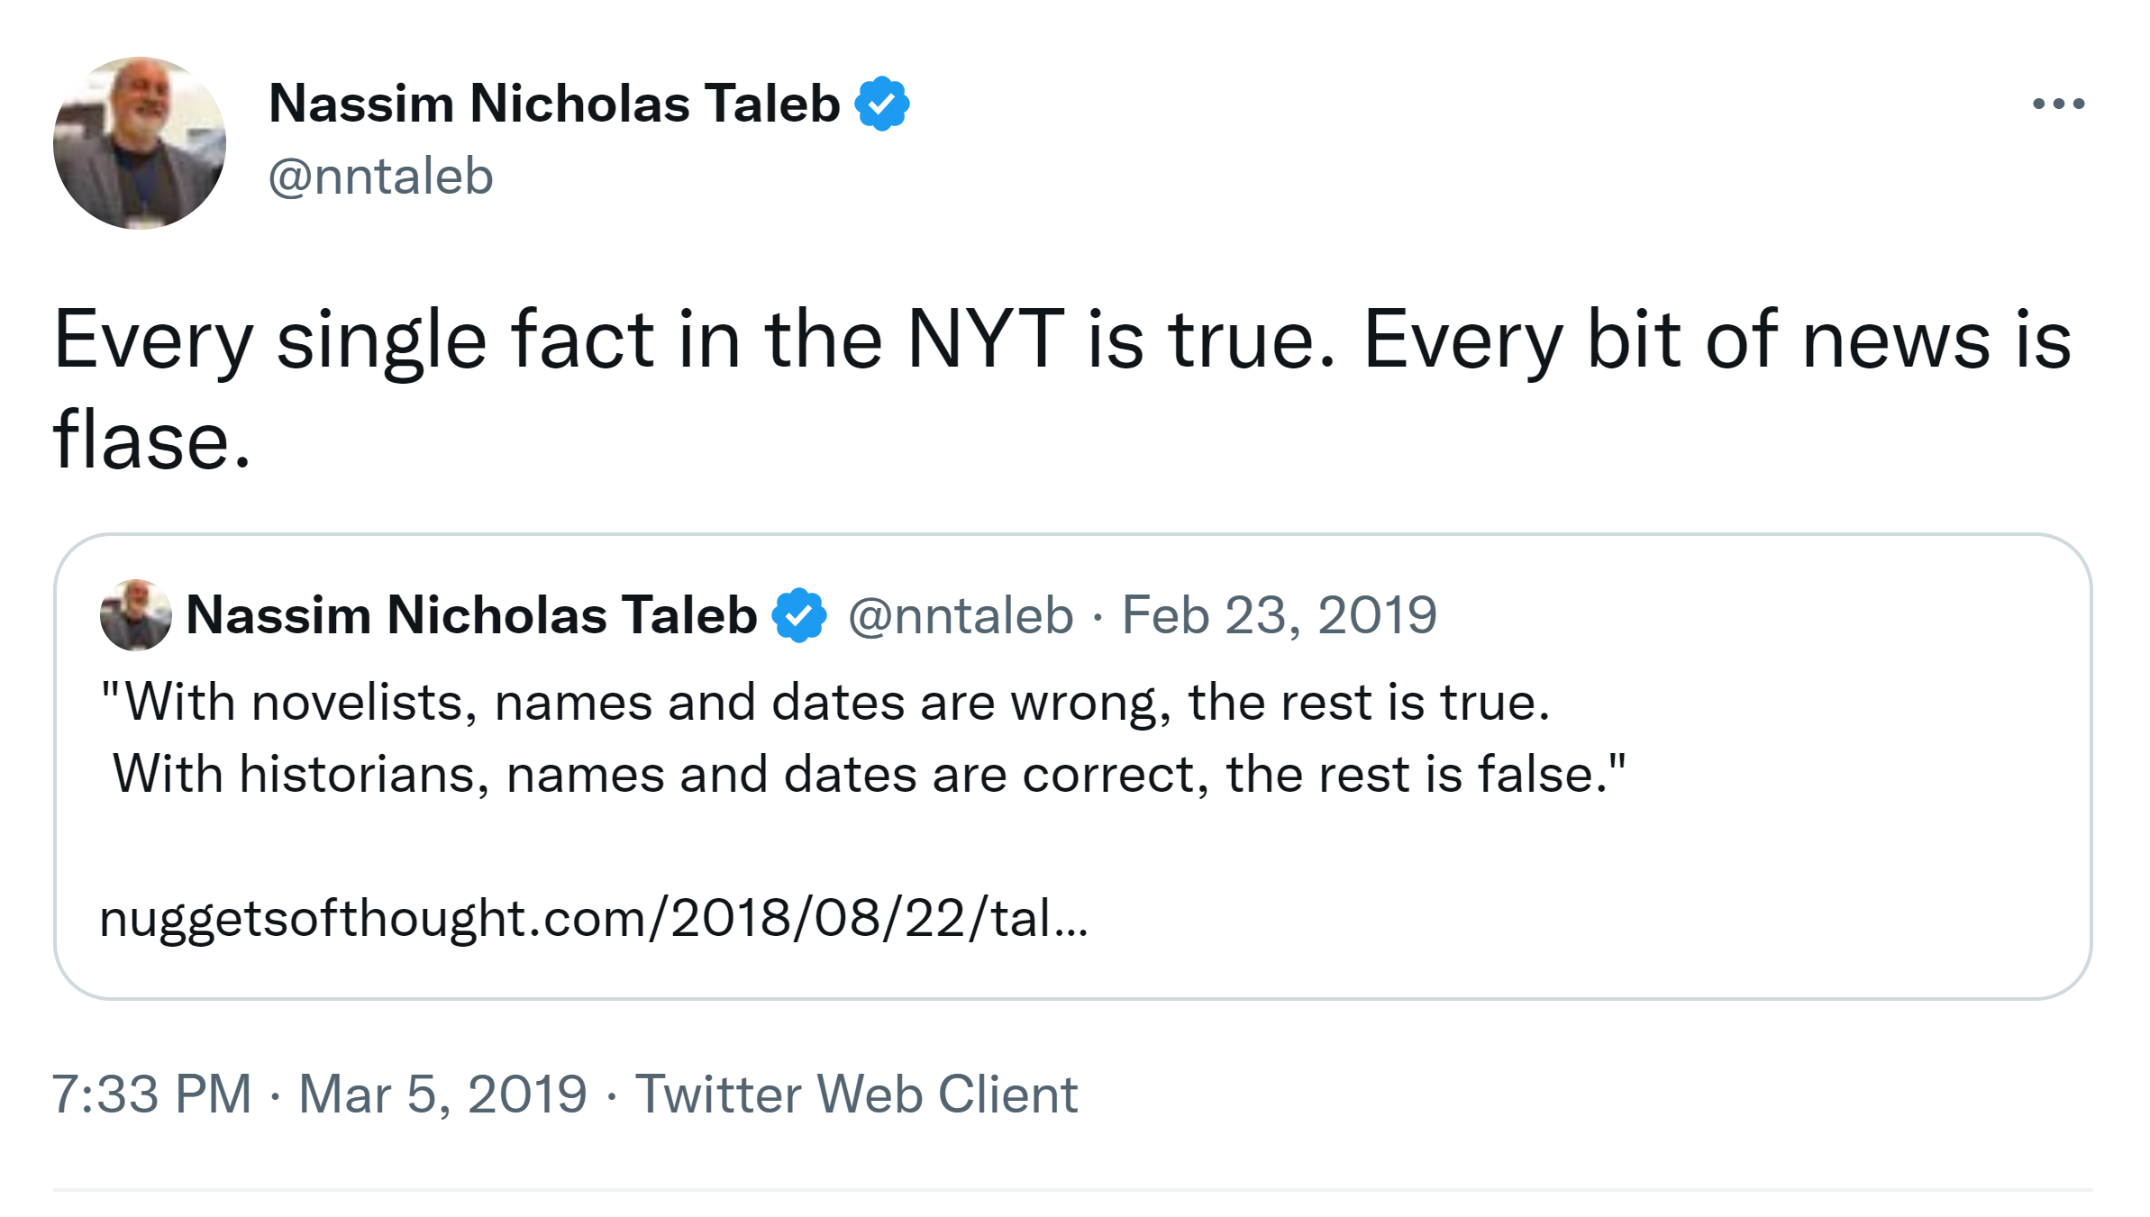The width and height of the screenshot is (2150, 1217).
Task: Click the verified badge beside the main author name
Action: (x=882, y=104)
